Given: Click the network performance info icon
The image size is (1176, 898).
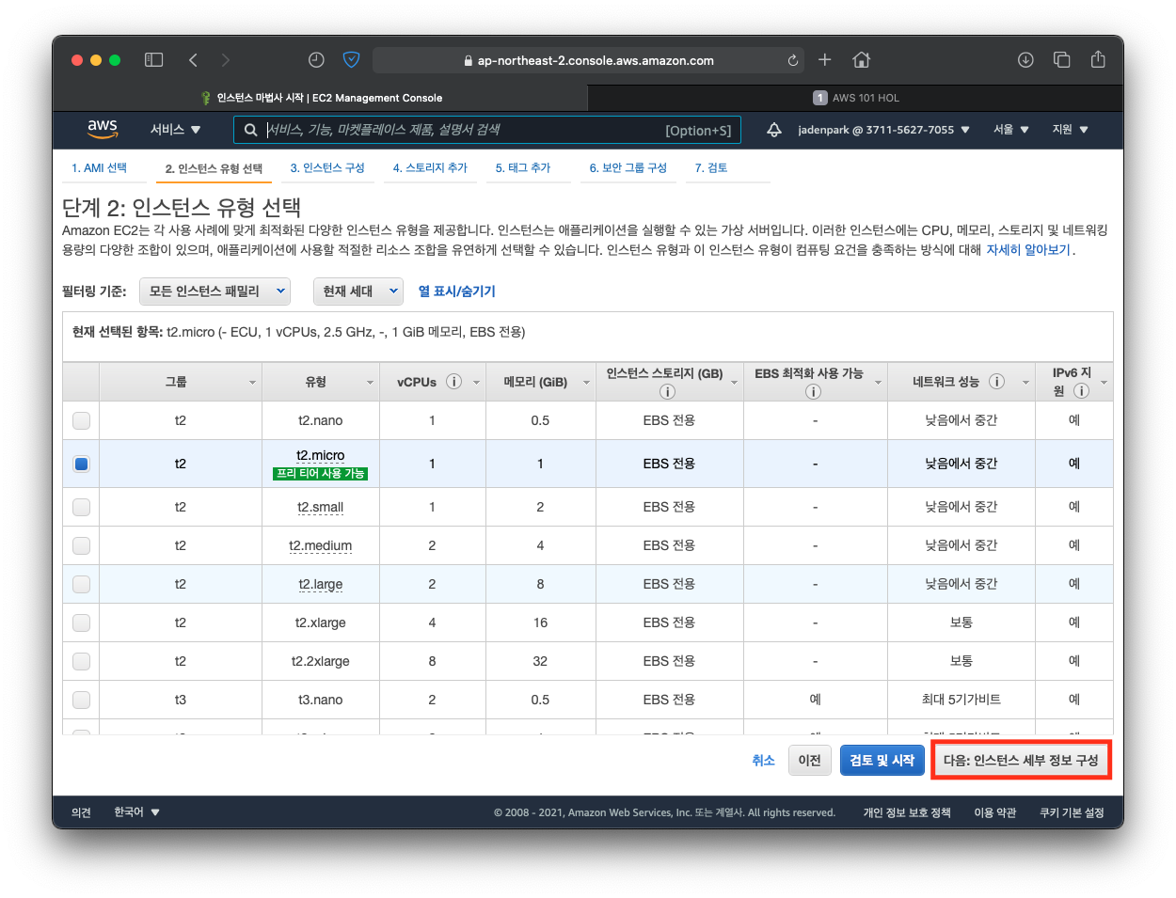Looking at the screenshot, I should [996, 382].
